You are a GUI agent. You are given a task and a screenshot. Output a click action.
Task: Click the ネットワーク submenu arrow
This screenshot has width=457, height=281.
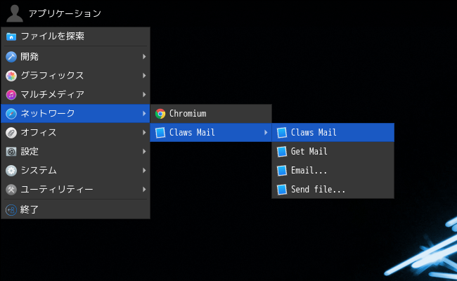coord(144,113)
